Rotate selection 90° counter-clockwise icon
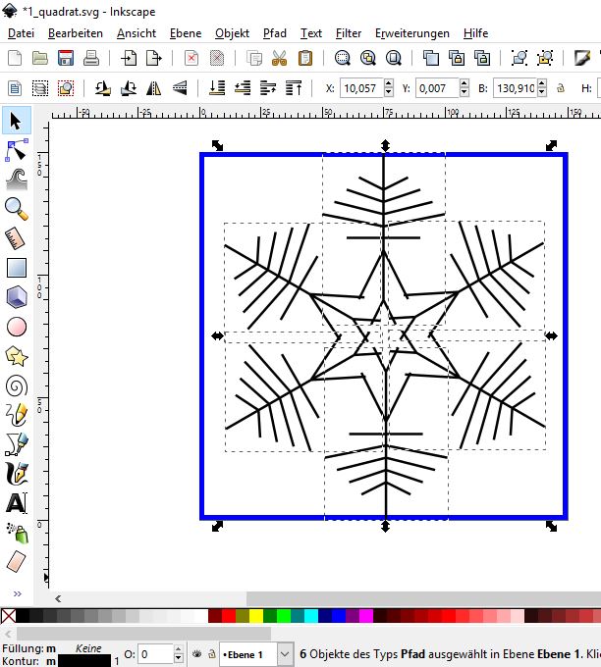The image size is (601, 667). (103, 88)
